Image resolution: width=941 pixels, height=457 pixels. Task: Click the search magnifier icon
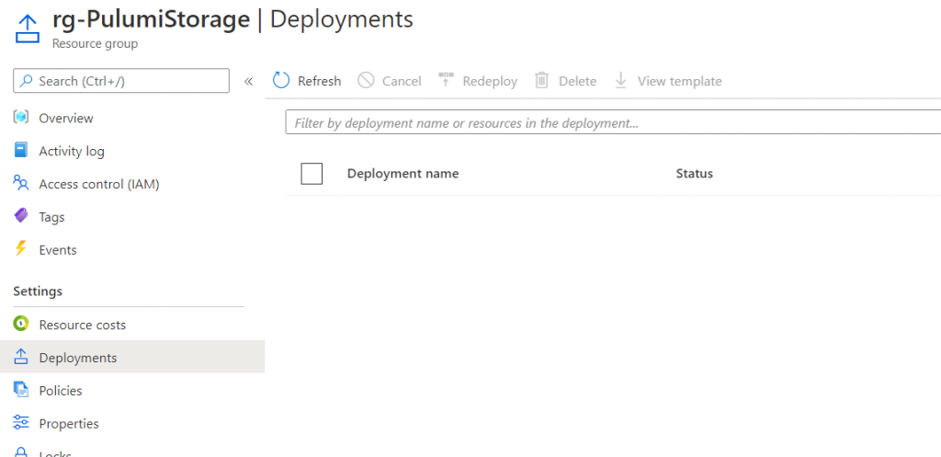[x=27, y=81]
